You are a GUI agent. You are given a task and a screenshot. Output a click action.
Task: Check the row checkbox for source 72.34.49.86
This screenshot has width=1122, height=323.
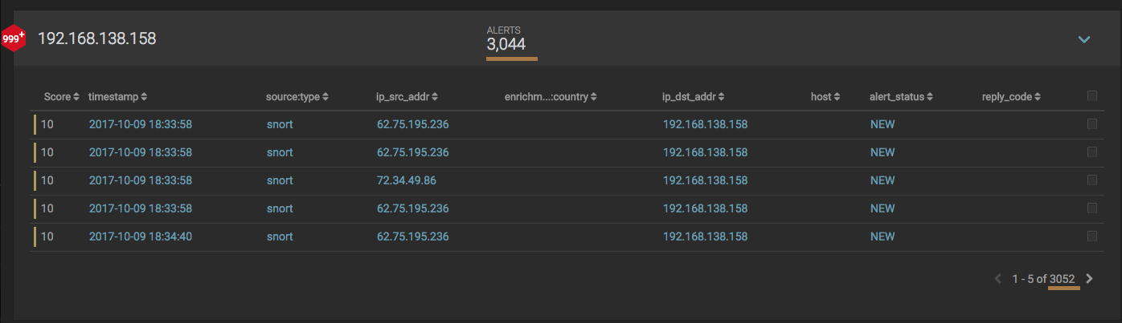[x=1091, y=180]
